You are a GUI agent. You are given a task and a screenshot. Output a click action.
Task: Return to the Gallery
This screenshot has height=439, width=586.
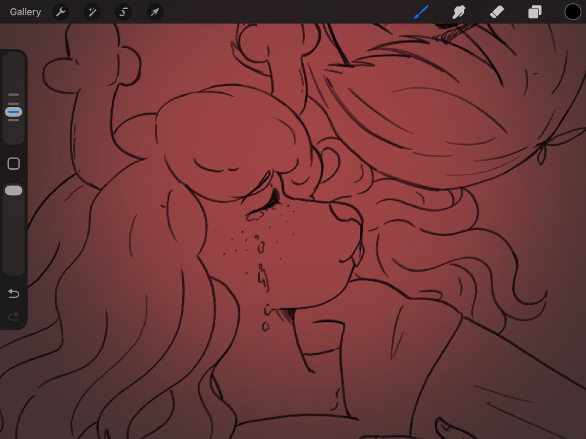pyautogui.click(x=25, y=12)
